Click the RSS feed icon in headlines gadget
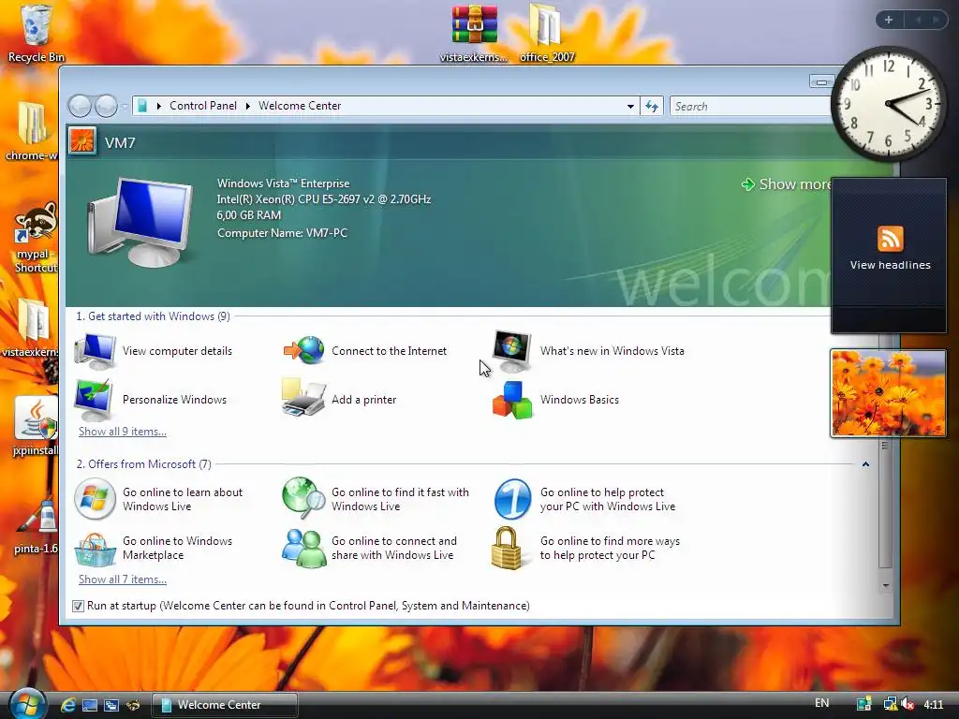This screenshot has height=719, width=959. 890,239
